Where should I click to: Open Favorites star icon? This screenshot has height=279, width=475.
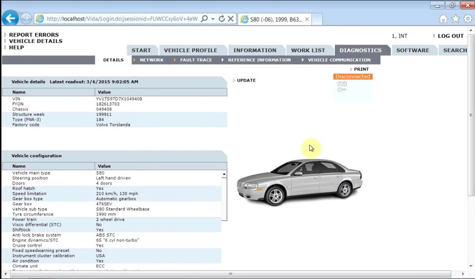[456, 19]
